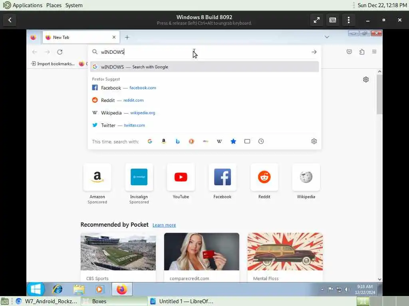
Task: Open Boxes keyboard shortcuts button
Action: tap(333, 20)
